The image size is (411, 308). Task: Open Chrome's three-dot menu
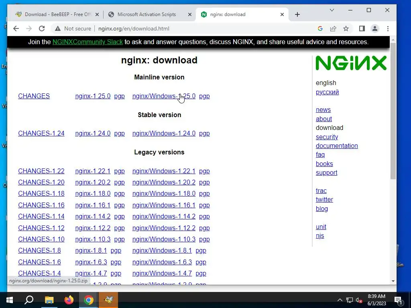[x=388, y=28]
